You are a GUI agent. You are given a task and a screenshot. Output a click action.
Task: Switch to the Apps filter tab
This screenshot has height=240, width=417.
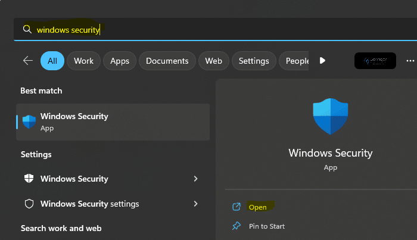(x=120, y=61)
